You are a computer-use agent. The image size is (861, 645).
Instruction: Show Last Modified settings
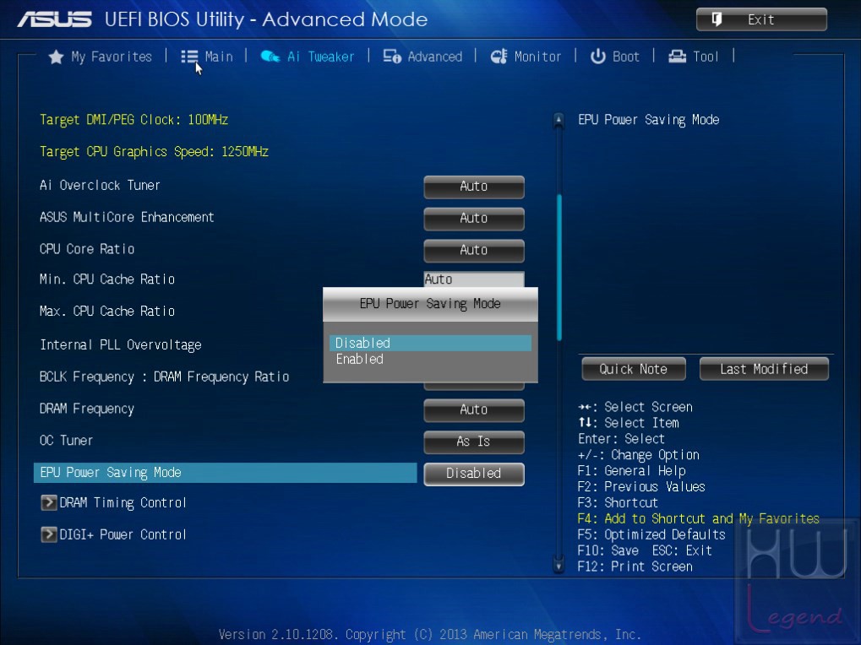(x=764, y=369)
